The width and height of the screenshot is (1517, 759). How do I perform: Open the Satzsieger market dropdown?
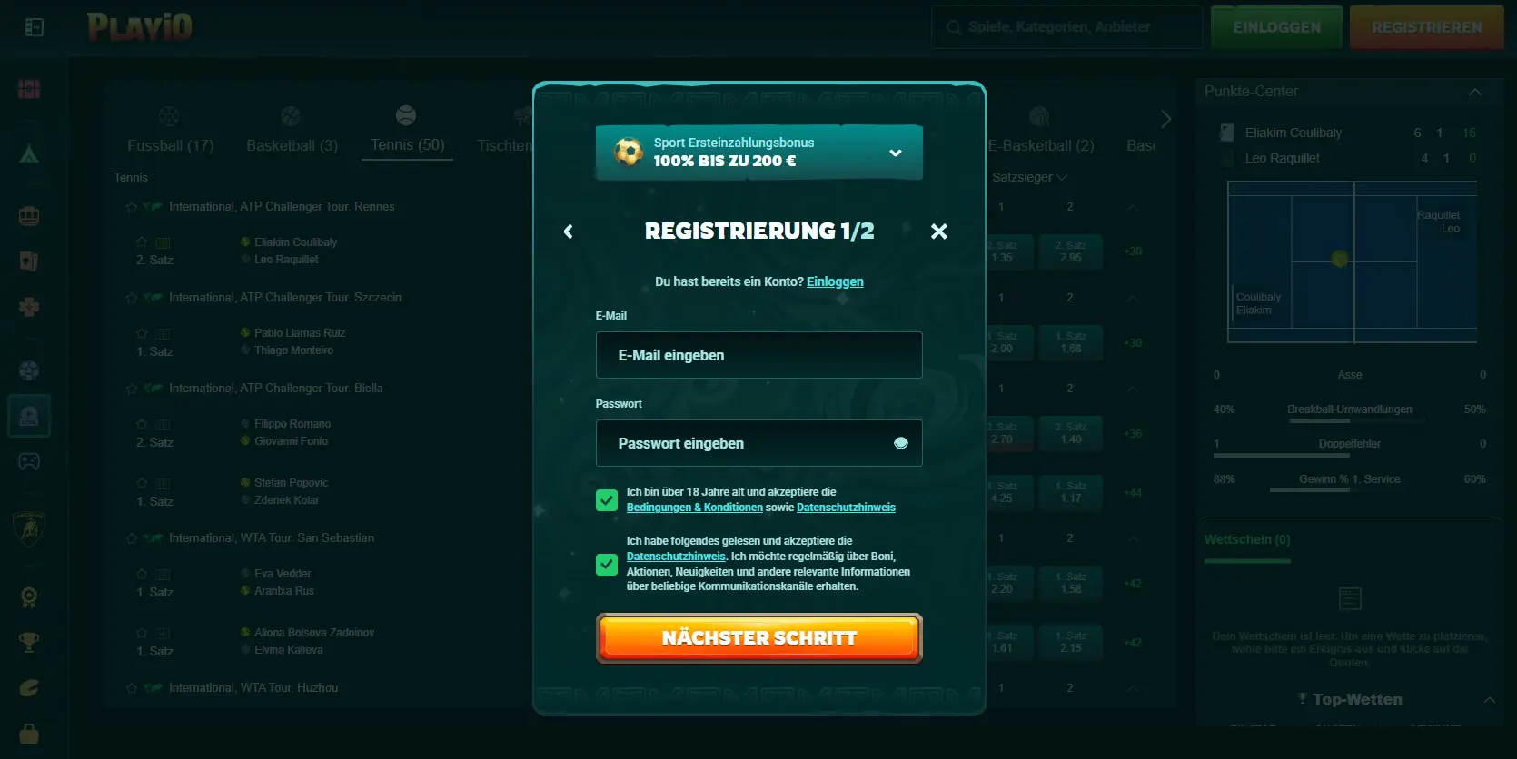click(x=1028, y=177)
